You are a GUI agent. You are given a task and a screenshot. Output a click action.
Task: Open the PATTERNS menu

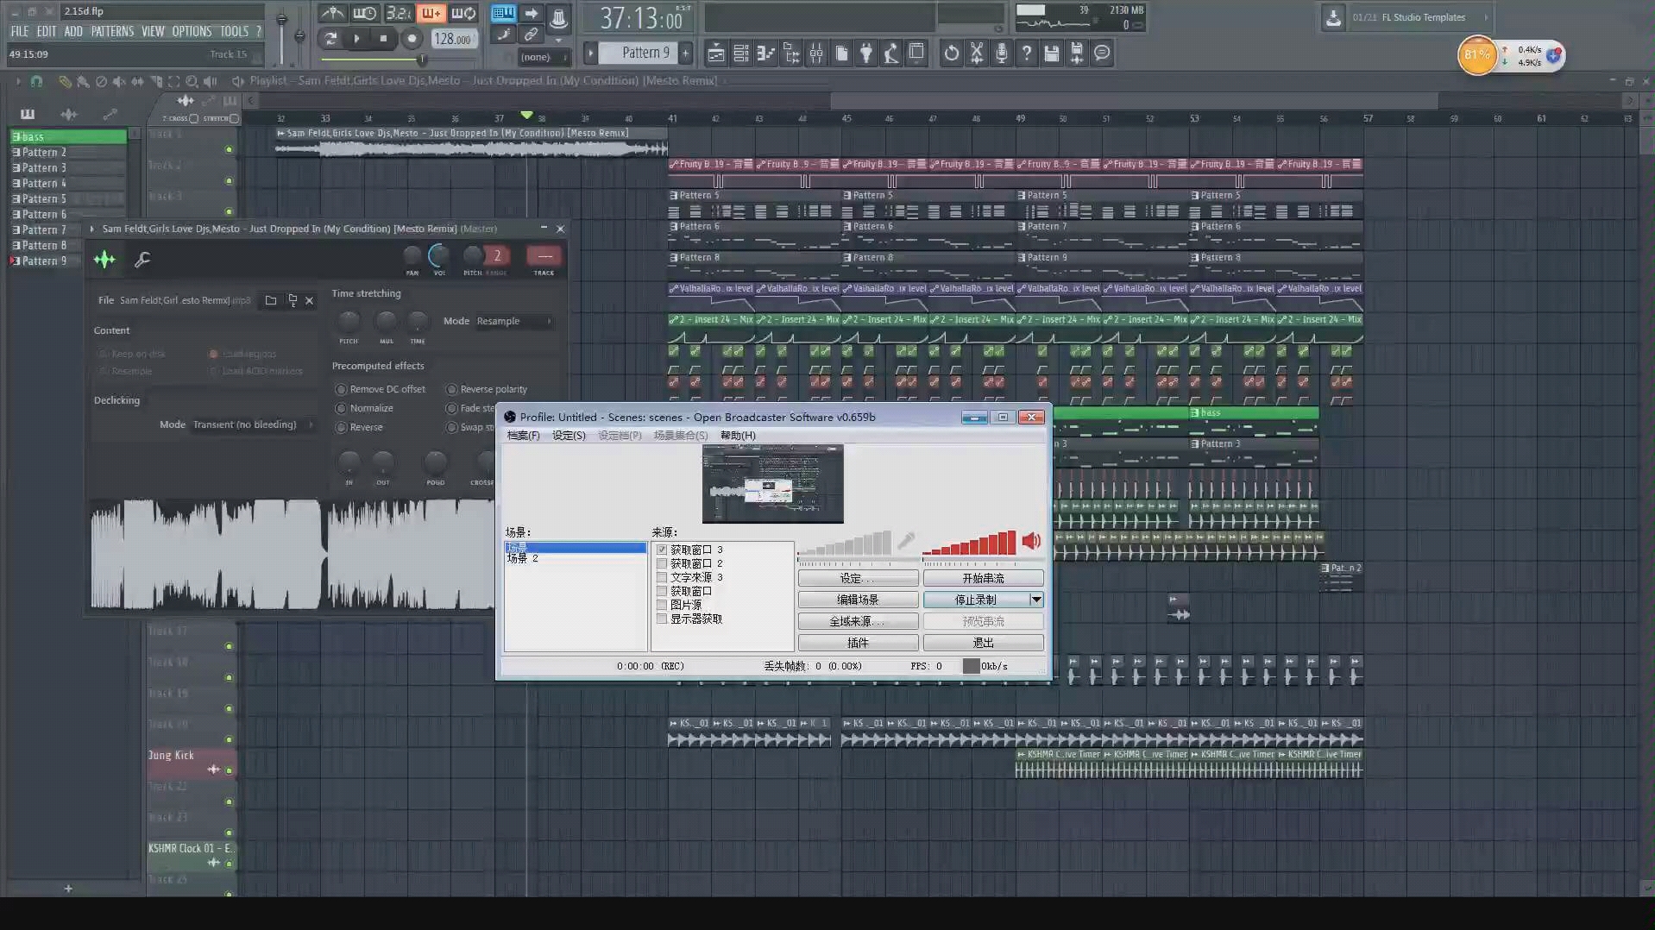(x=113, y=31)
